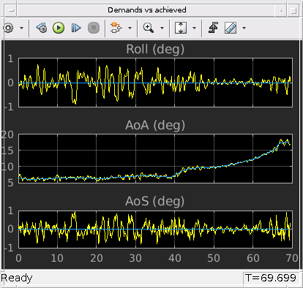Expand the configuration gear dropdown arrow

(x=21, y=28)
